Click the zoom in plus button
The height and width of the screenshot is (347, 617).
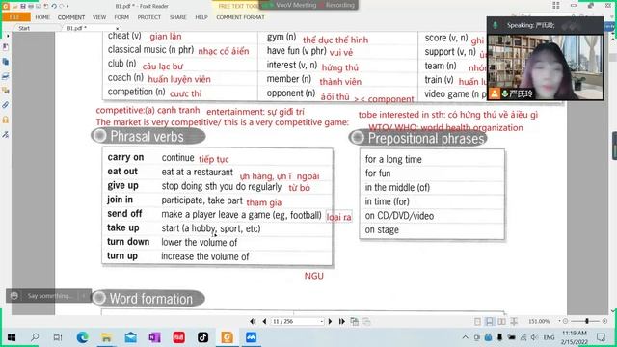604,321
